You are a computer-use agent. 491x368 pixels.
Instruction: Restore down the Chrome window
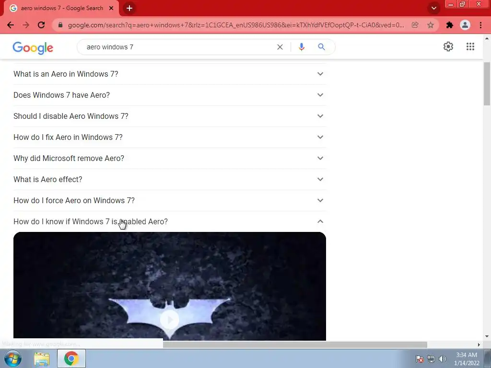point(463,4)
